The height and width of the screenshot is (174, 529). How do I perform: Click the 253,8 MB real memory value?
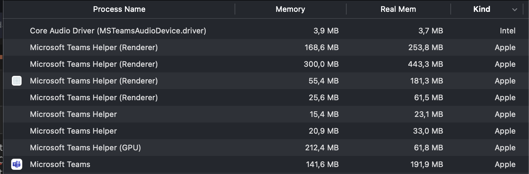coord(426,47)
